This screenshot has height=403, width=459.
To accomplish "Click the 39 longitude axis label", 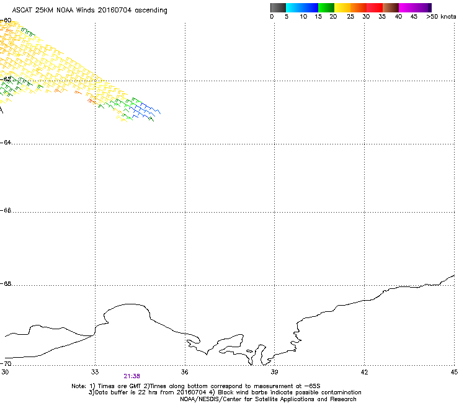I will pos(274,372).
